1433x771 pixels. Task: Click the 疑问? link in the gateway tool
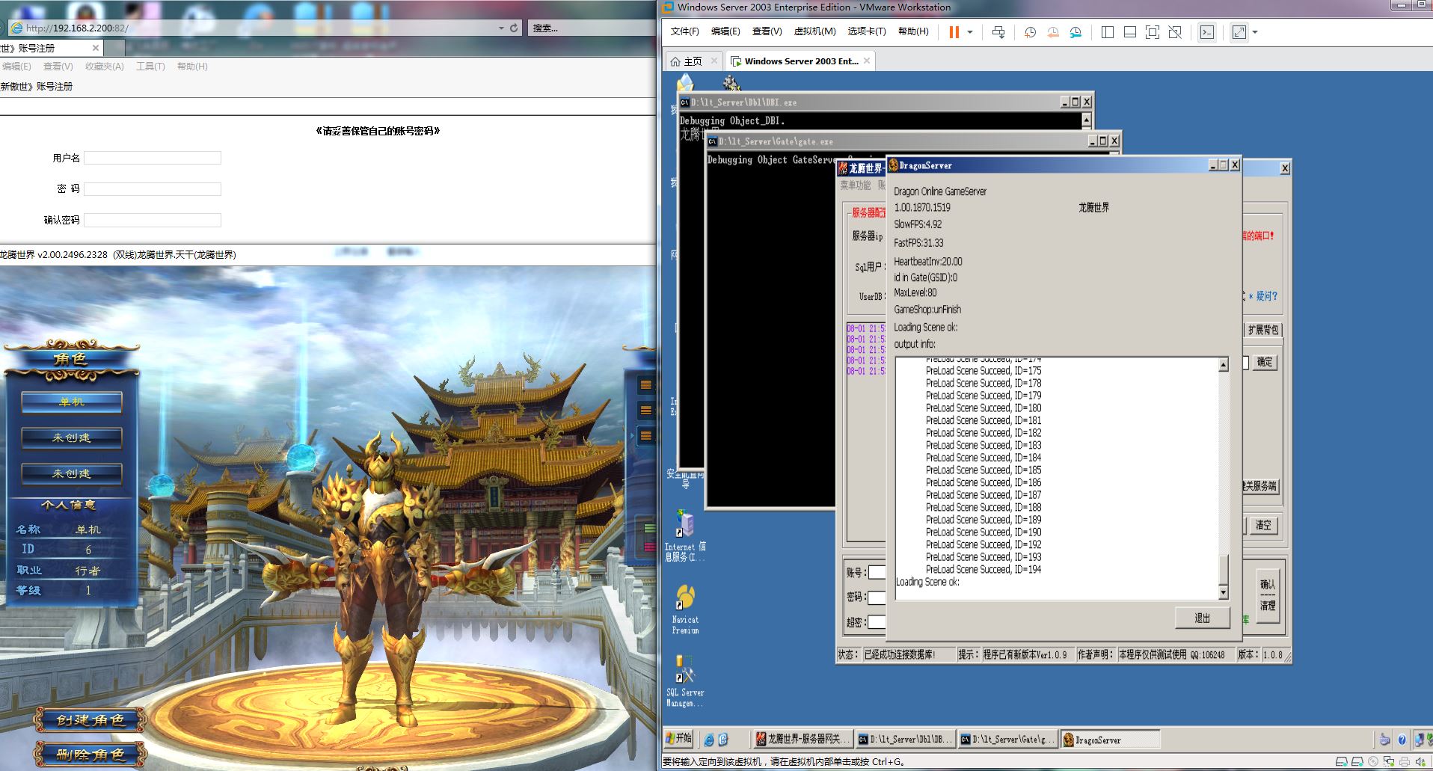[x=1267, y=296]
